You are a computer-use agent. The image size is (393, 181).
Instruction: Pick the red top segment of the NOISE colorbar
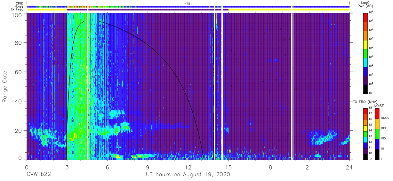[377, 113]
